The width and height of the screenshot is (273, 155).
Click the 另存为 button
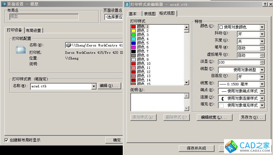point(252,117)
